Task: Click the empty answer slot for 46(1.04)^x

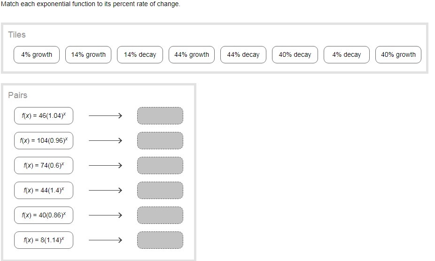Action: click(160, 115)
